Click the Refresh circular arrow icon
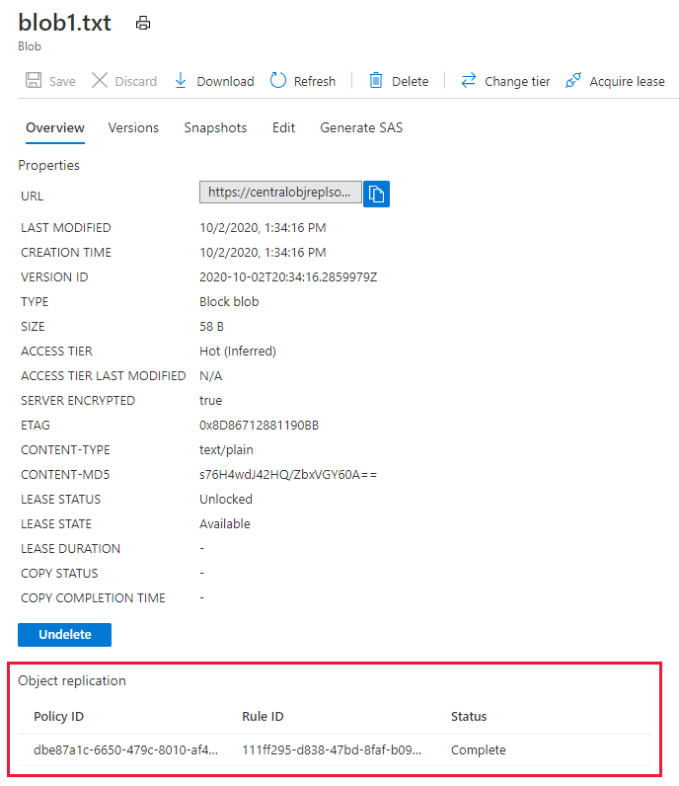Viewport: 679px width, 786px height. coord(278,80)
